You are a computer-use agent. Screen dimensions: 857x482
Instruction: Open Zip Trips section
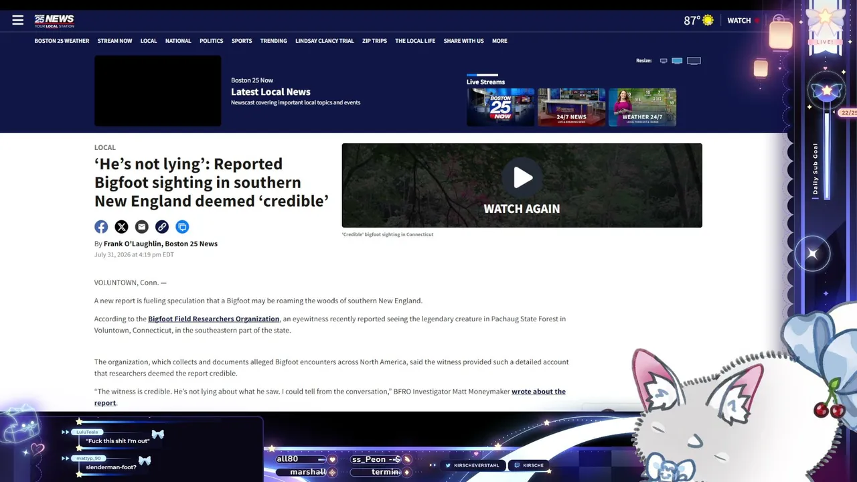(x=374, y=41)
